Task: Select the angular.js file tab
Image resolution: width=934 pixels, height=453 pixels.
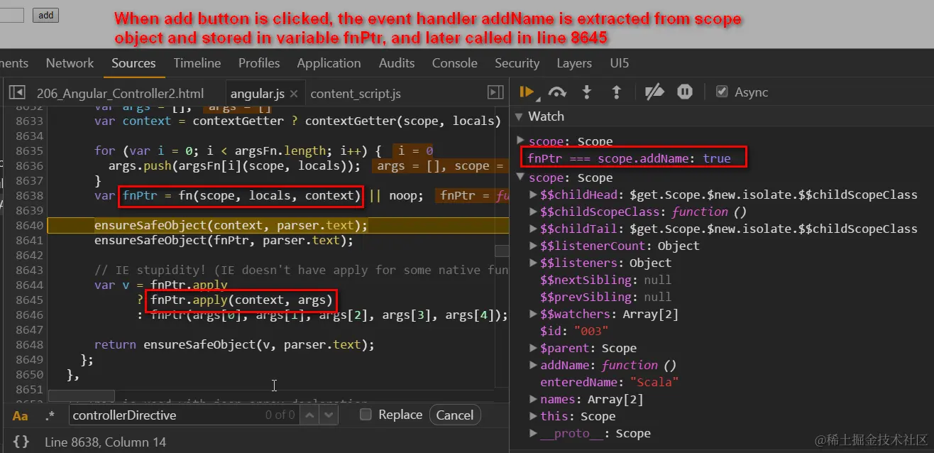Action: (x=257, y=94)
